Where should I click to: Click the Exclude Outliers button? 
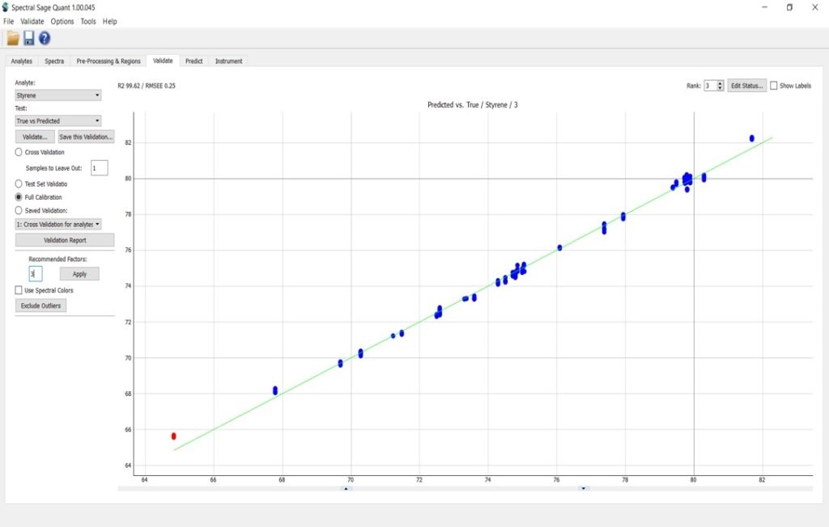pyautogui.click(x=40, y=306)
